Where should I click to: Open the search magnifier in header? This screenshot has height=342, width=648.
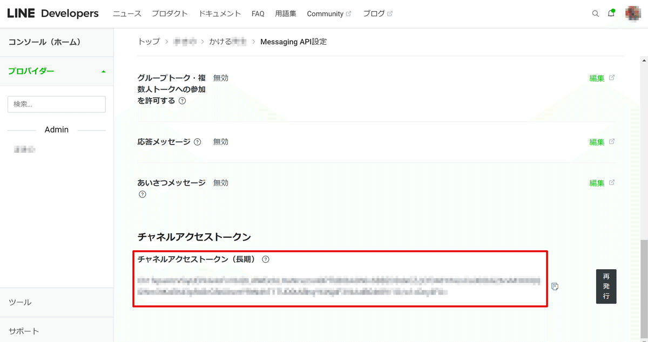tap(596, 13)
